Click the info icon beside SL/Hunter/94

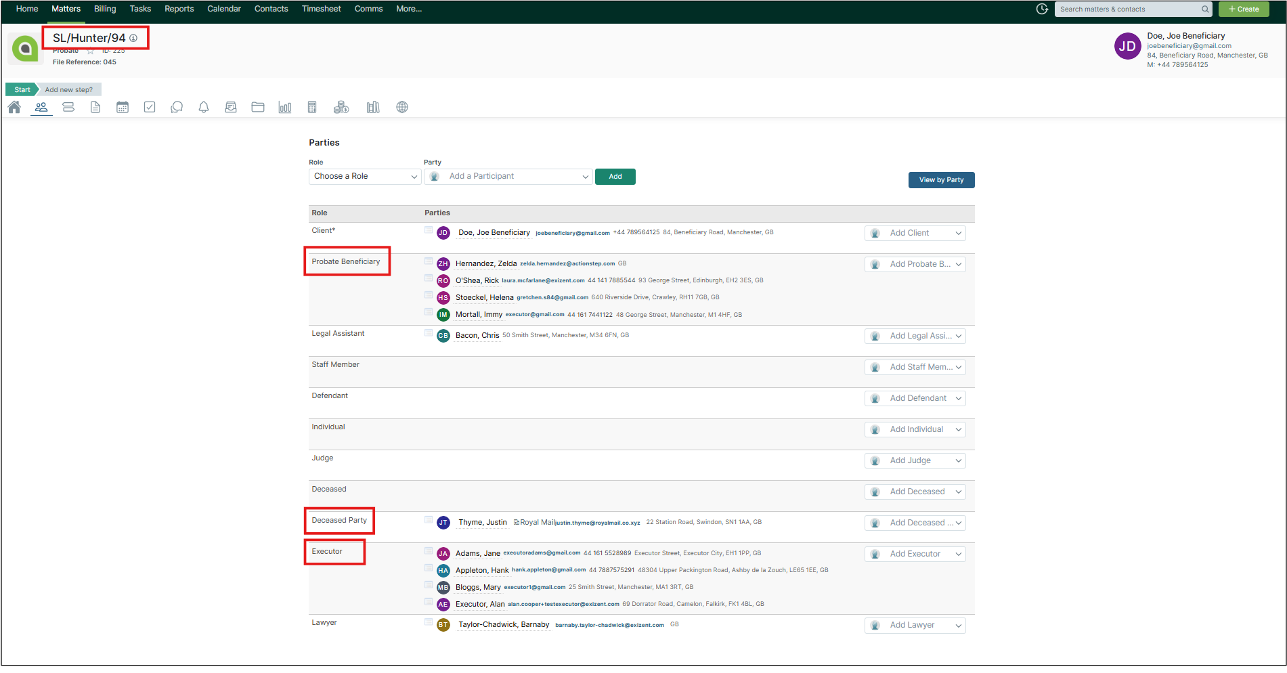[133, 38]
